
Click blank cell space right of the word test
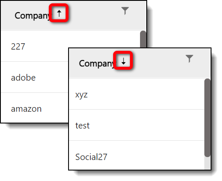click(x=147, y=125)
